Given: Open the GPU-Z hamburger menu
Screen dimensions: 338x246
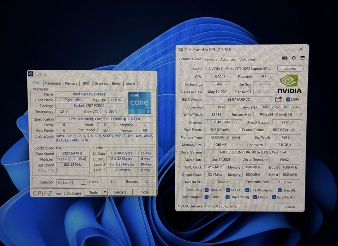Looking at the screenshot, I should click(302, 58).
